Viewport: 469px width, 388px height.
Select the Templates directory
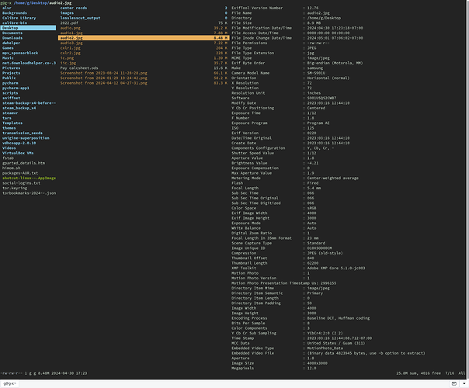pos(12,123)
